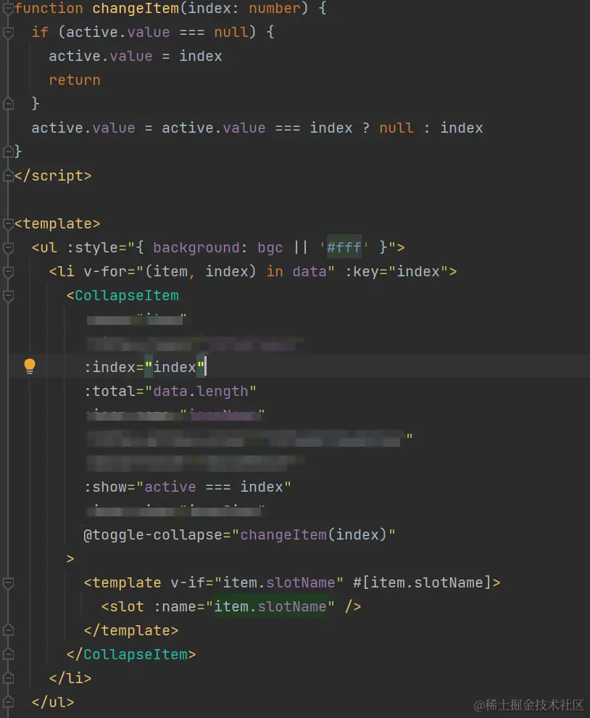Click the v-if="item.slotName" attribute

257,582
